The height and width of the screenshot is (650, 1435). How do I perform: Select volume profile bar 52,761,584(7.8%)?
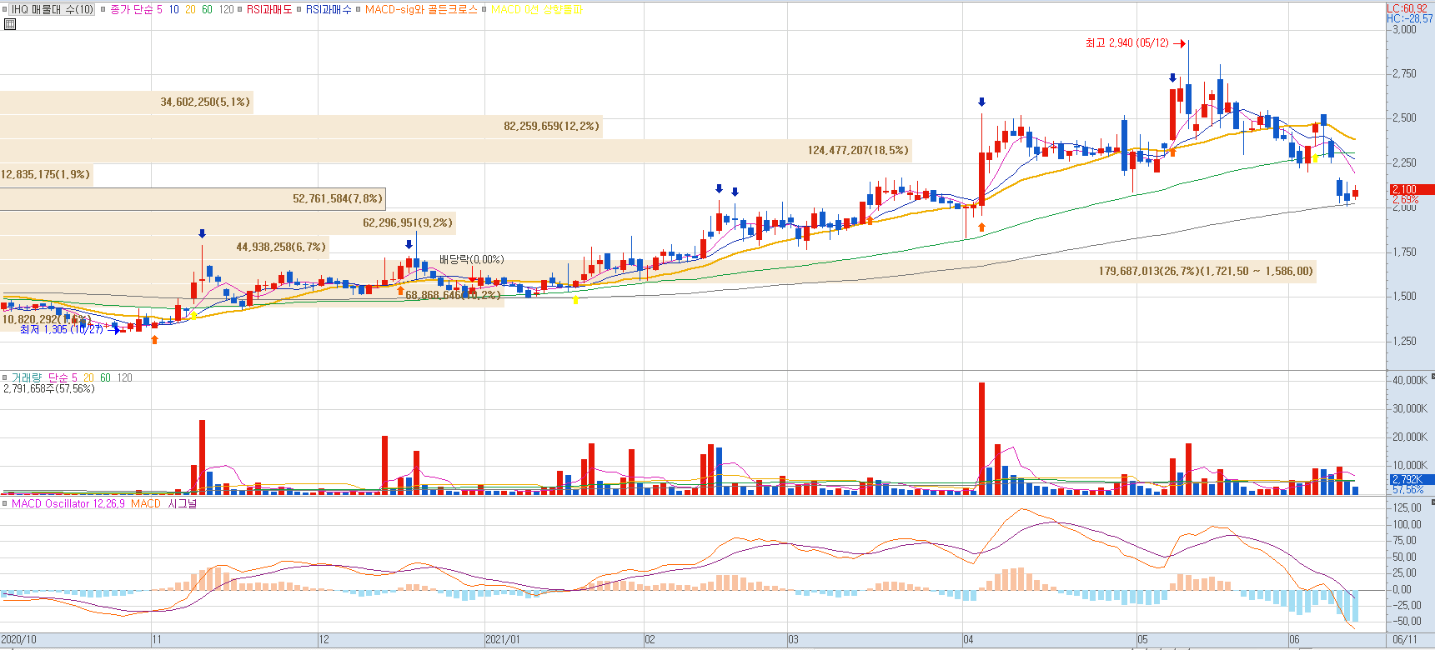click(193, 199)
